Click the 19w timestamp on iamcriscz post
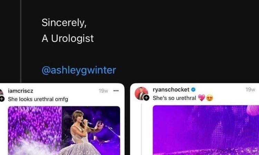The width and height of the screenshot is (259, 155). [103, 91]
